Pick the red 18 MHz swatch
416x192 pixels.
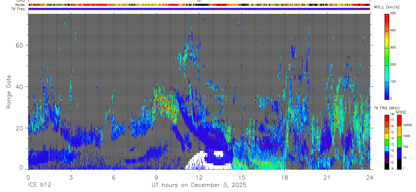point(387,118)
